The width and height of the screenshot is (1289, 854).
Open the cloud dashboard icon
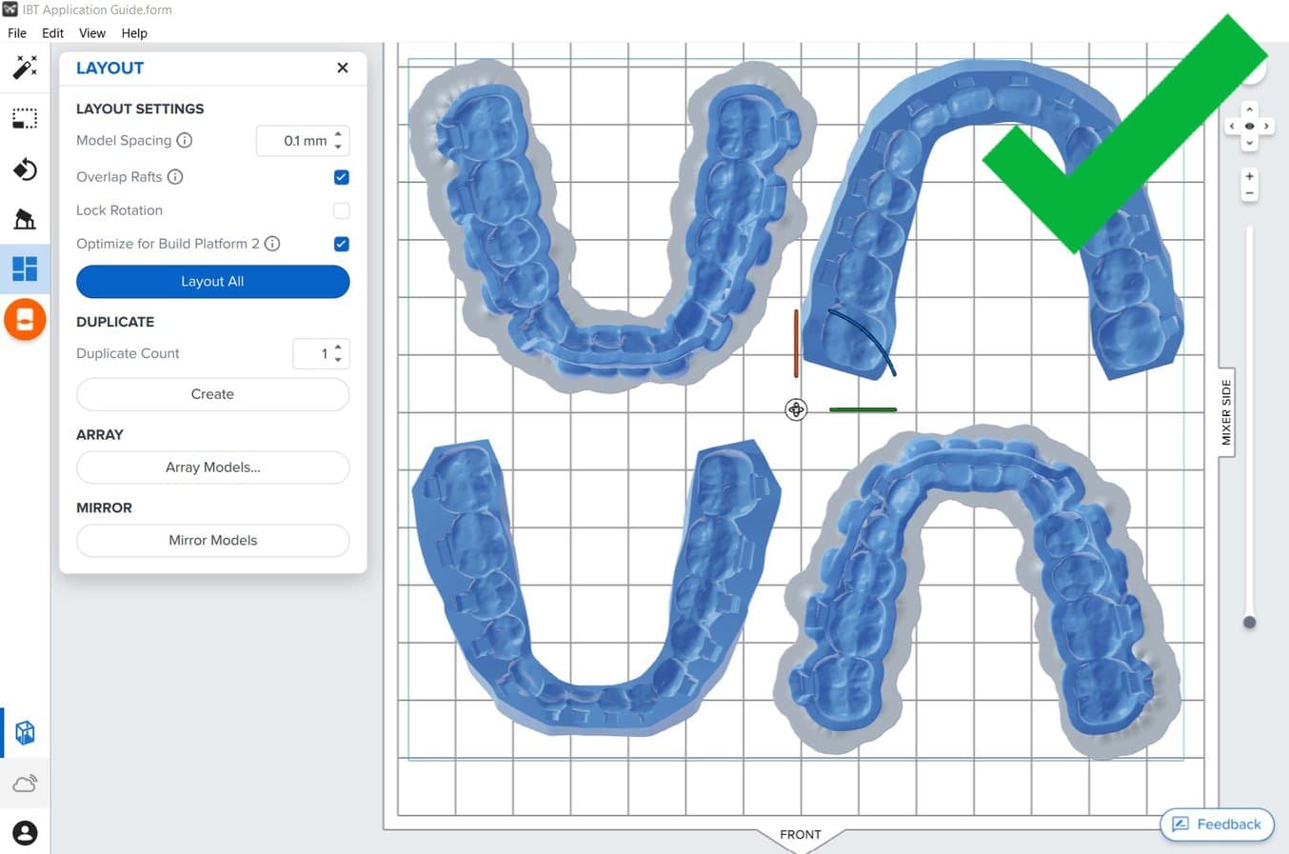25,784
